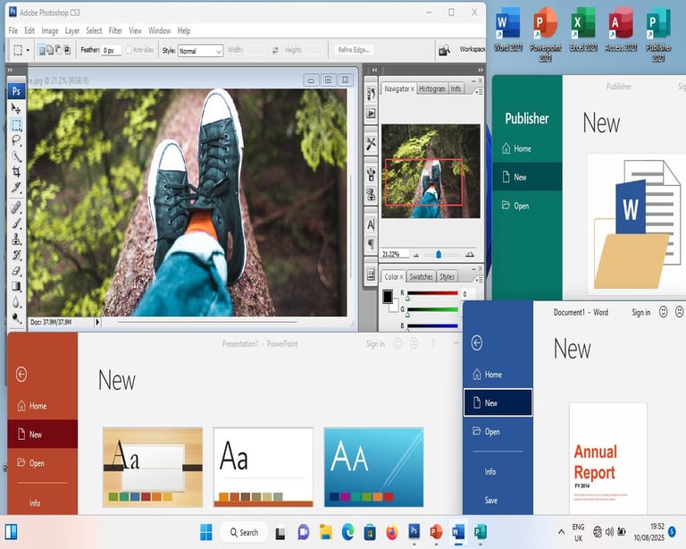Open the Brushes panel dock icon

click(x=371, y=174)
